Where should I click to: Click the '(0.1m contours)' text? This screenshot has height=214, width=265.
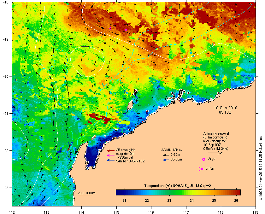pos(215,137)
